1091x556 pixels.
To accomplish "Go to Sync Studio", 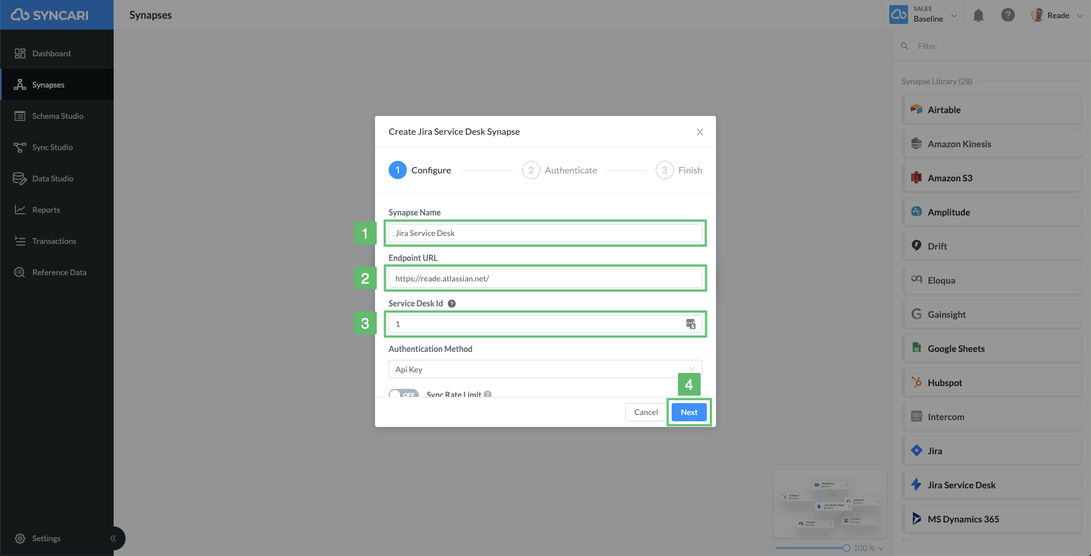I will coord(57,147).
